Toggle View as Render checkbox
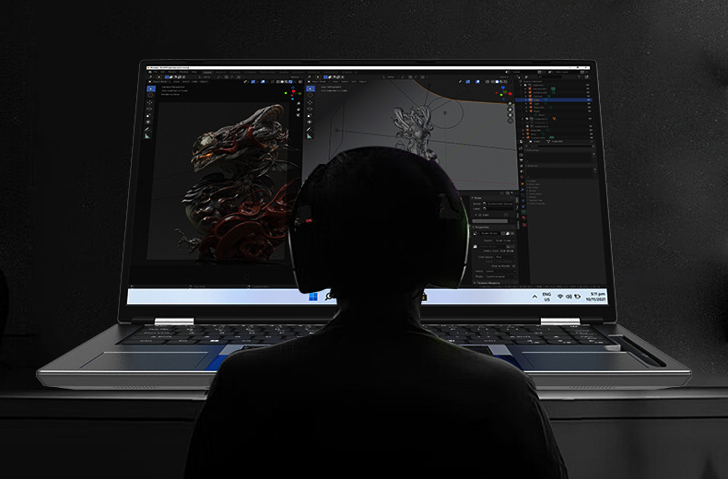Viewport: 728px width, 479px height. tap(514, 266)
